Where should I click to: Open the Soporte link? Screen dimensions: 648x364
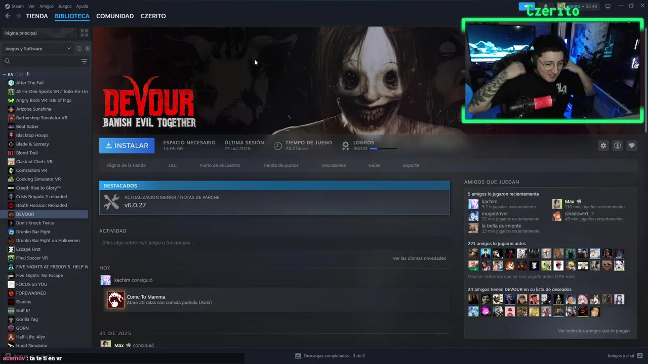(x=411, y=165)
